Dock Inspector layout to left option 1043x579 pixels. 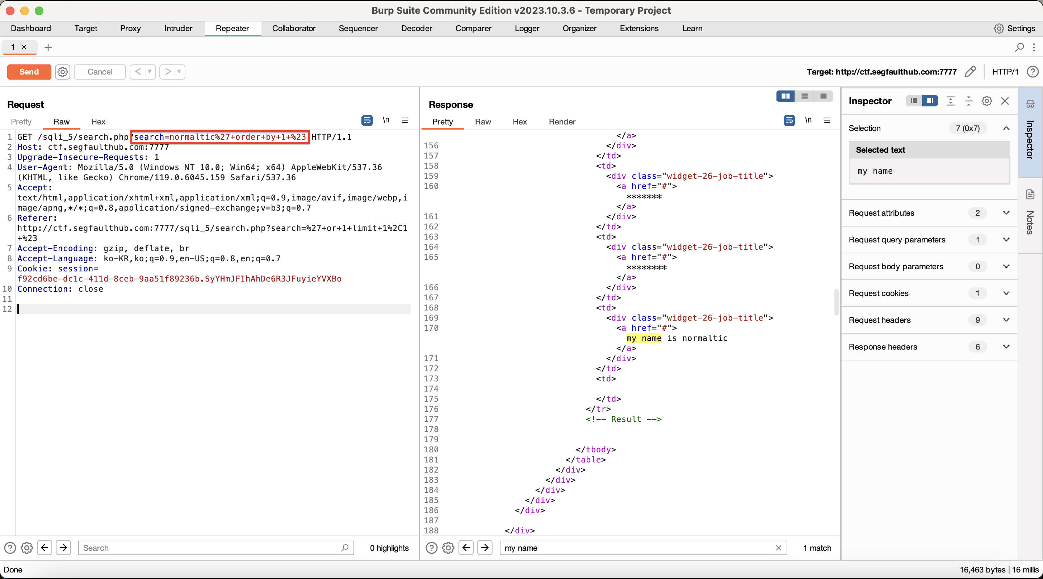point(914,101)
